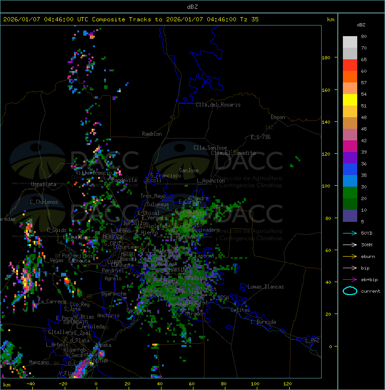Click the 'Uspallata' map label
Screen dimensions: 385x390
coord(44,184)
